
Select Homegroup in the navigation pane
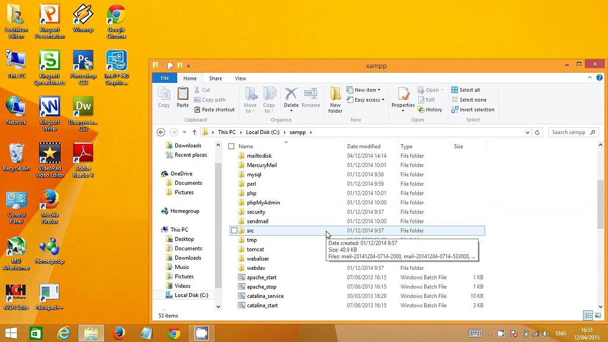click(x=184, y=211)
